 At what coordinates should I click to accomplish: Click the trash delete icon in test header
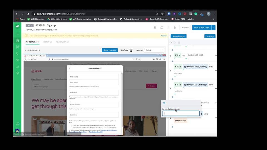point(175,27)
